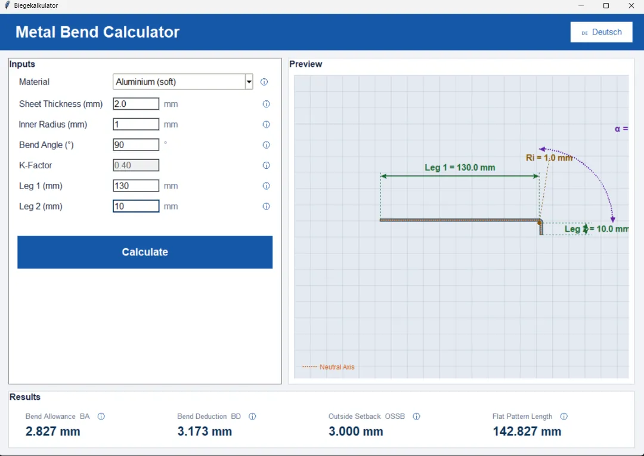Click the 'Preview' panel title
This screenshot has width=644, height=456.
[x=305, y=64]
